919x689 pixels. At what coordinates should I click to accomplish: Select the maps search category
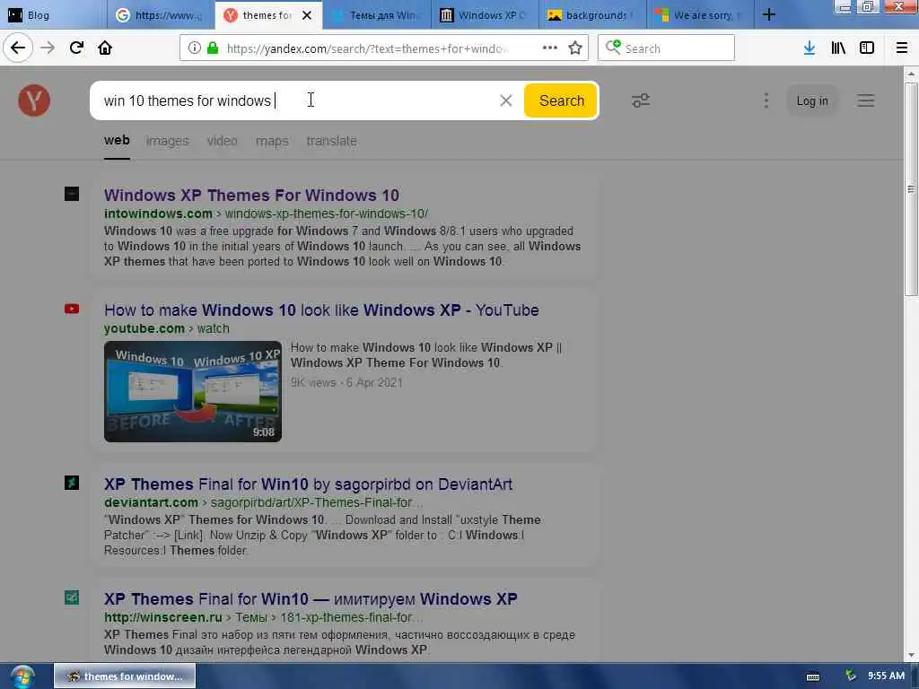(272, 141)
